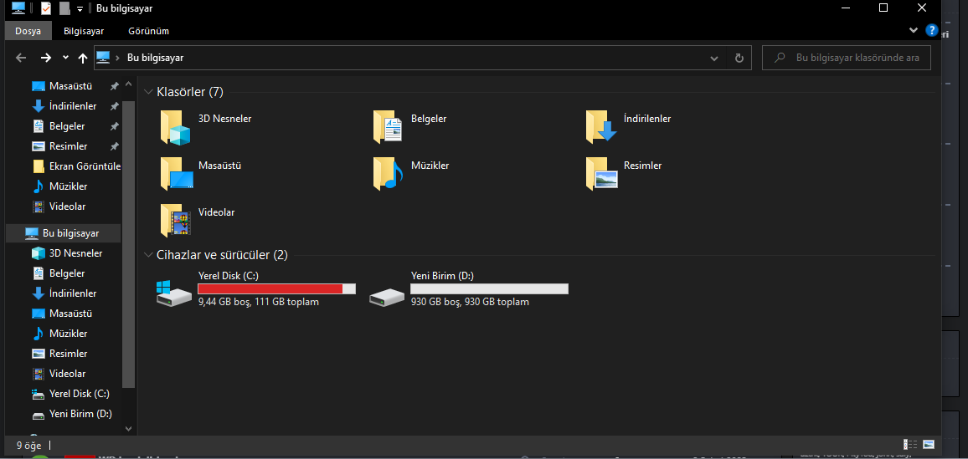Click the breadcrumb chevron before Bu bilgisayar
Viewport: 968px width, 459px height.
click(117, 58)
